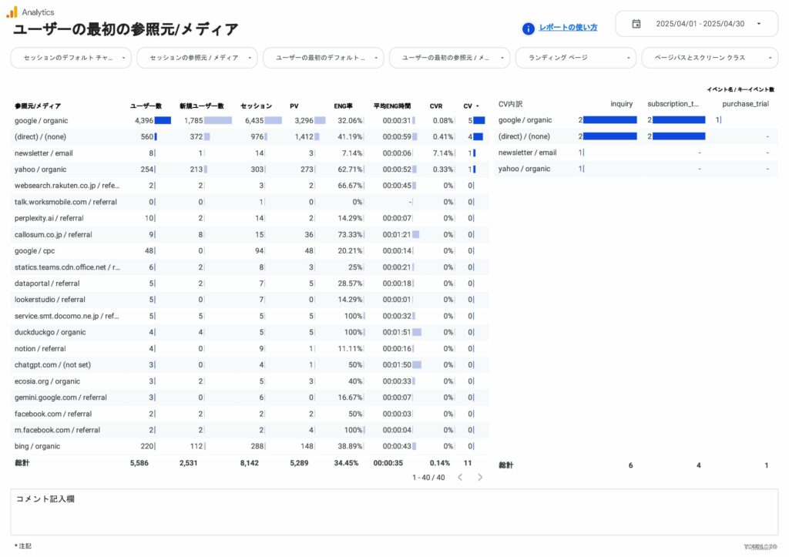The width and height of the screenshot is (789, 557).
Task: Open the セッションの参照元 / メディア filter dropdown
Action: [x=197, y=58]
